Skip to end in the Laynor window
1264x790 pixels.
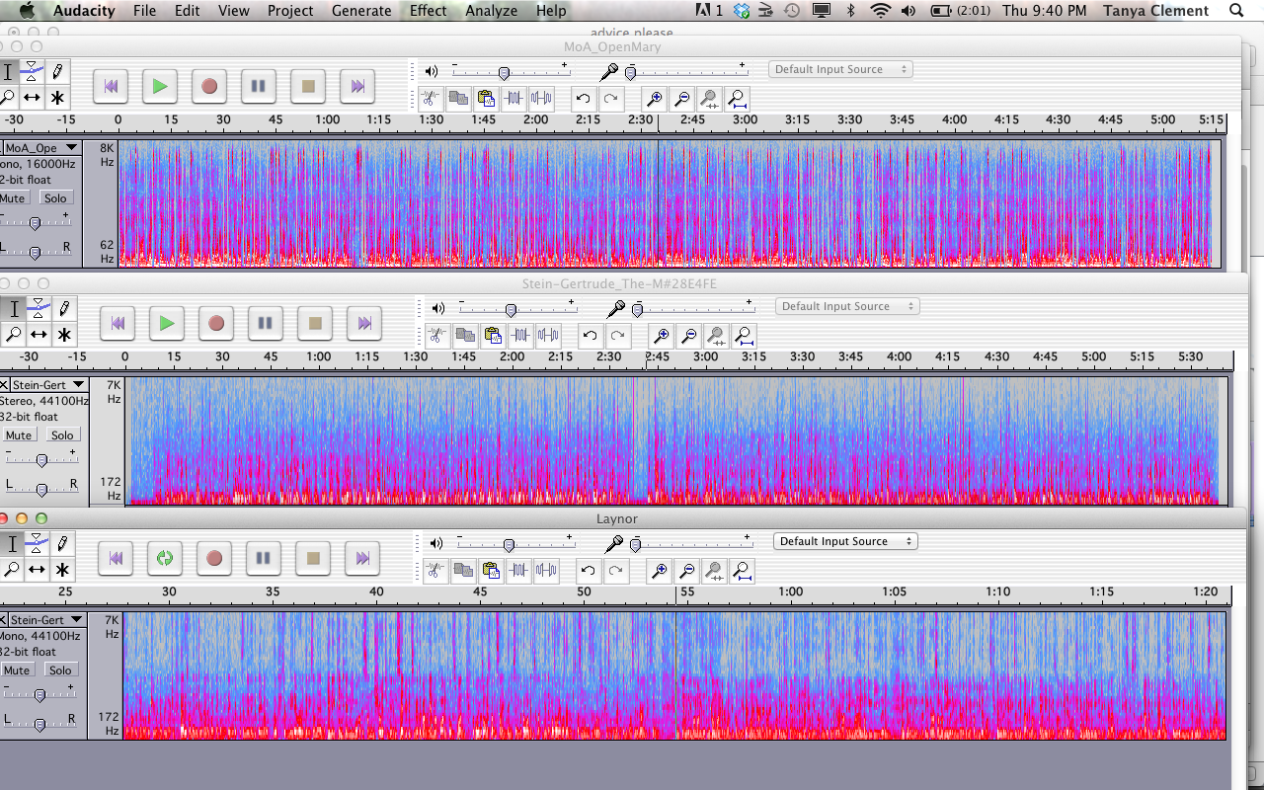click(362, 558)
